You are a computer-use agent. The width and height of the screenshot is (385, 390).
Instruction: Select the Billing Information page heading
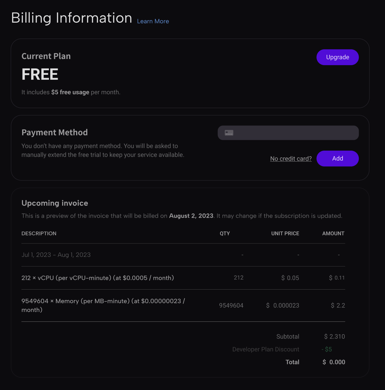point(72,18)
